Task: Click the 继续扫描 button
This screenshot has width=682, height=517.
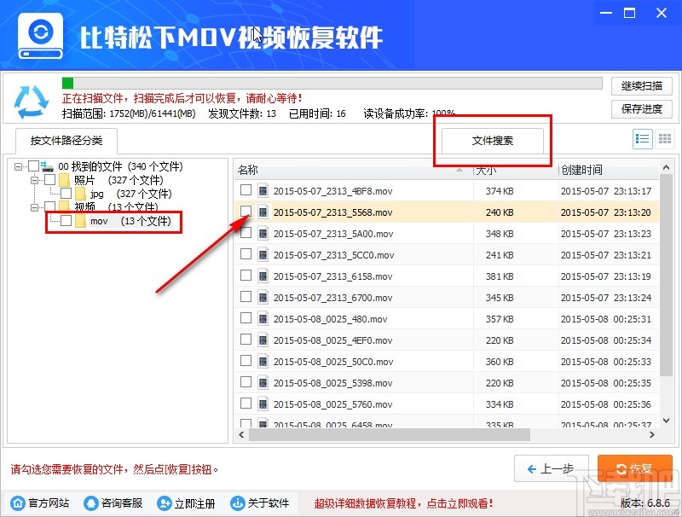Action: click(642, 85)
